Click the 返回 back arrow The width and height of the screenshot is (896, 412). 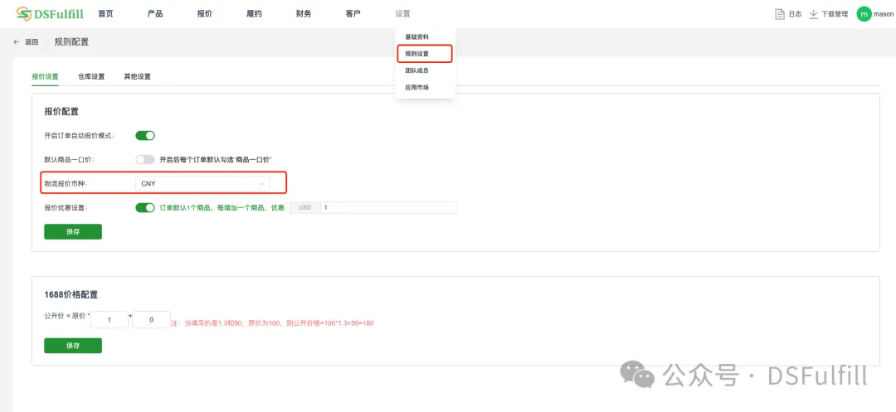coord(17,41)
